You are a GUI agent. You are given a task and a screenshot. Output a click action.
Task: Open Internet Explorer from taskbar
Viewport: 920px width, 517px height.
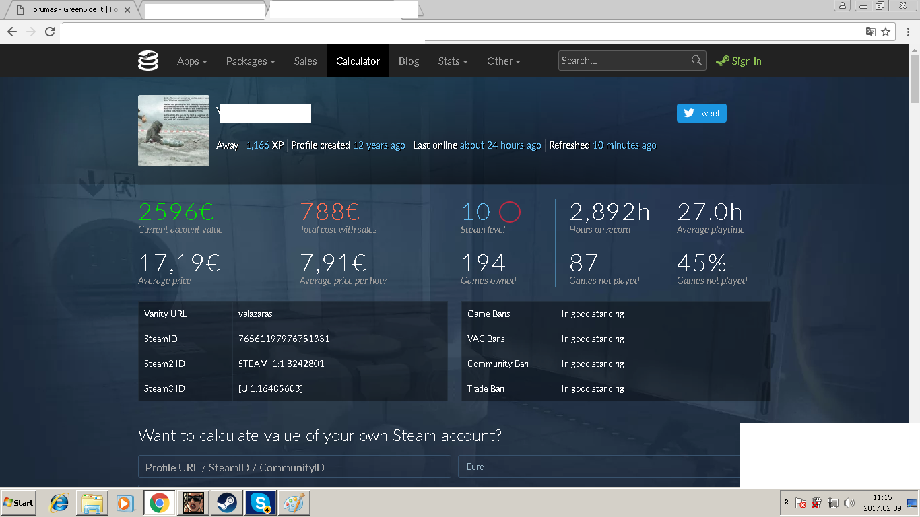click(x=60, y=502)
